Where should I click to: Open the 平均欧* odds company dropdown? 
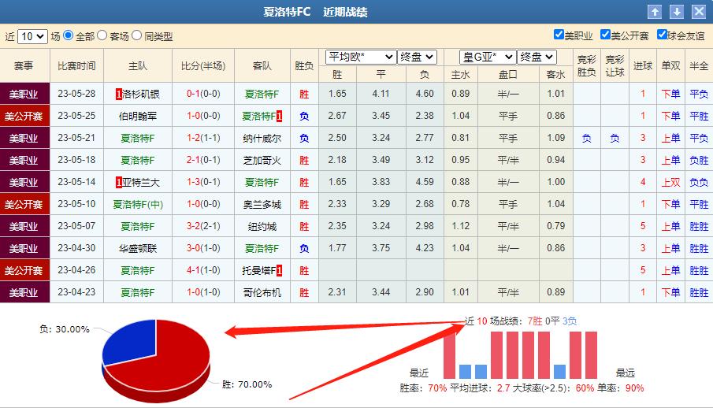(360, 57)
